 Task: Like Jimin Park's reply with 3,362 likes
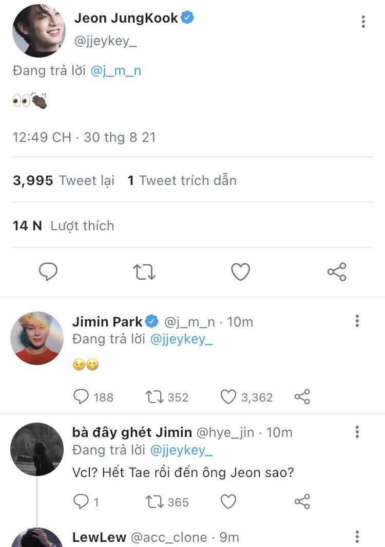point(228,397)
